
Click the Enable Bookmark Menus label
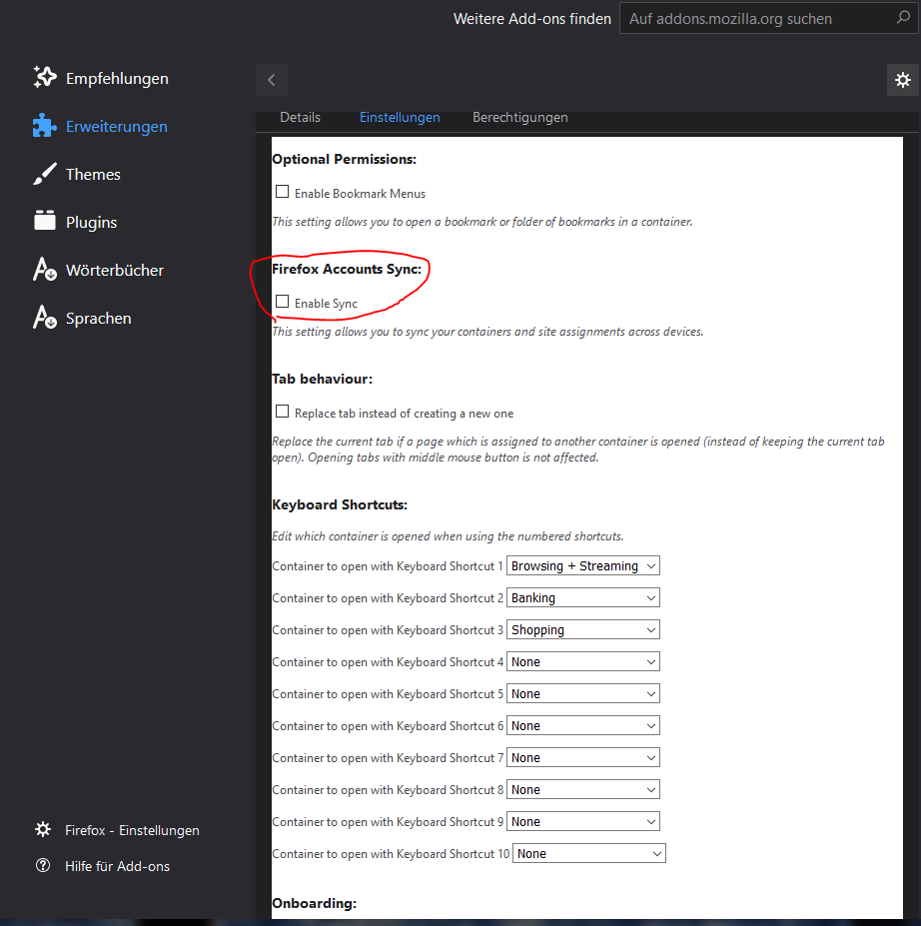click(360, 193)
